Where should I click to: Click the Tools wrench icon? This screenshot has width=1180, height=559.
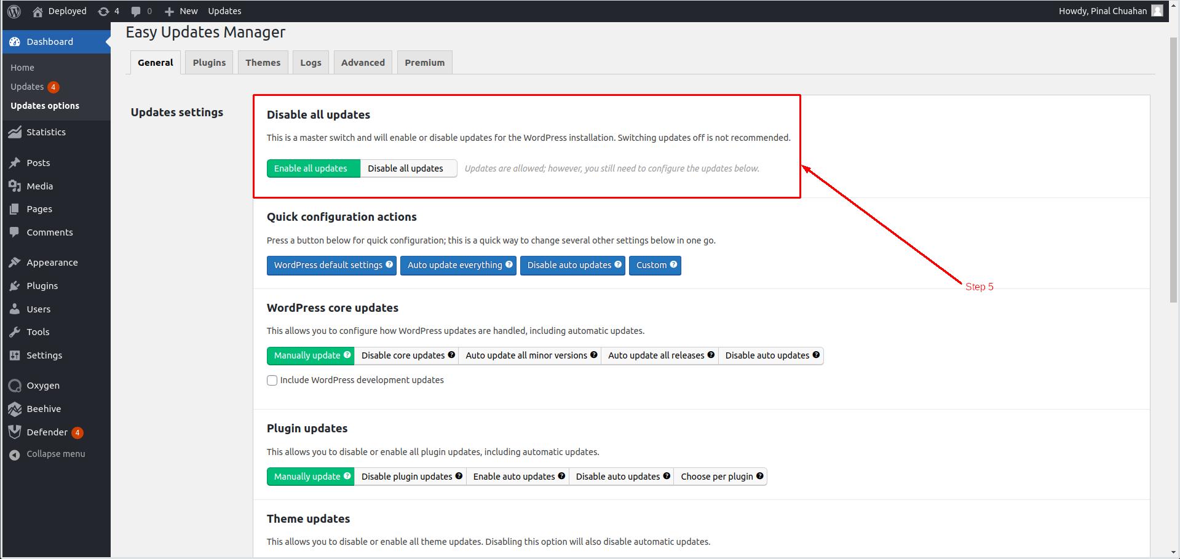coord(15,332)
